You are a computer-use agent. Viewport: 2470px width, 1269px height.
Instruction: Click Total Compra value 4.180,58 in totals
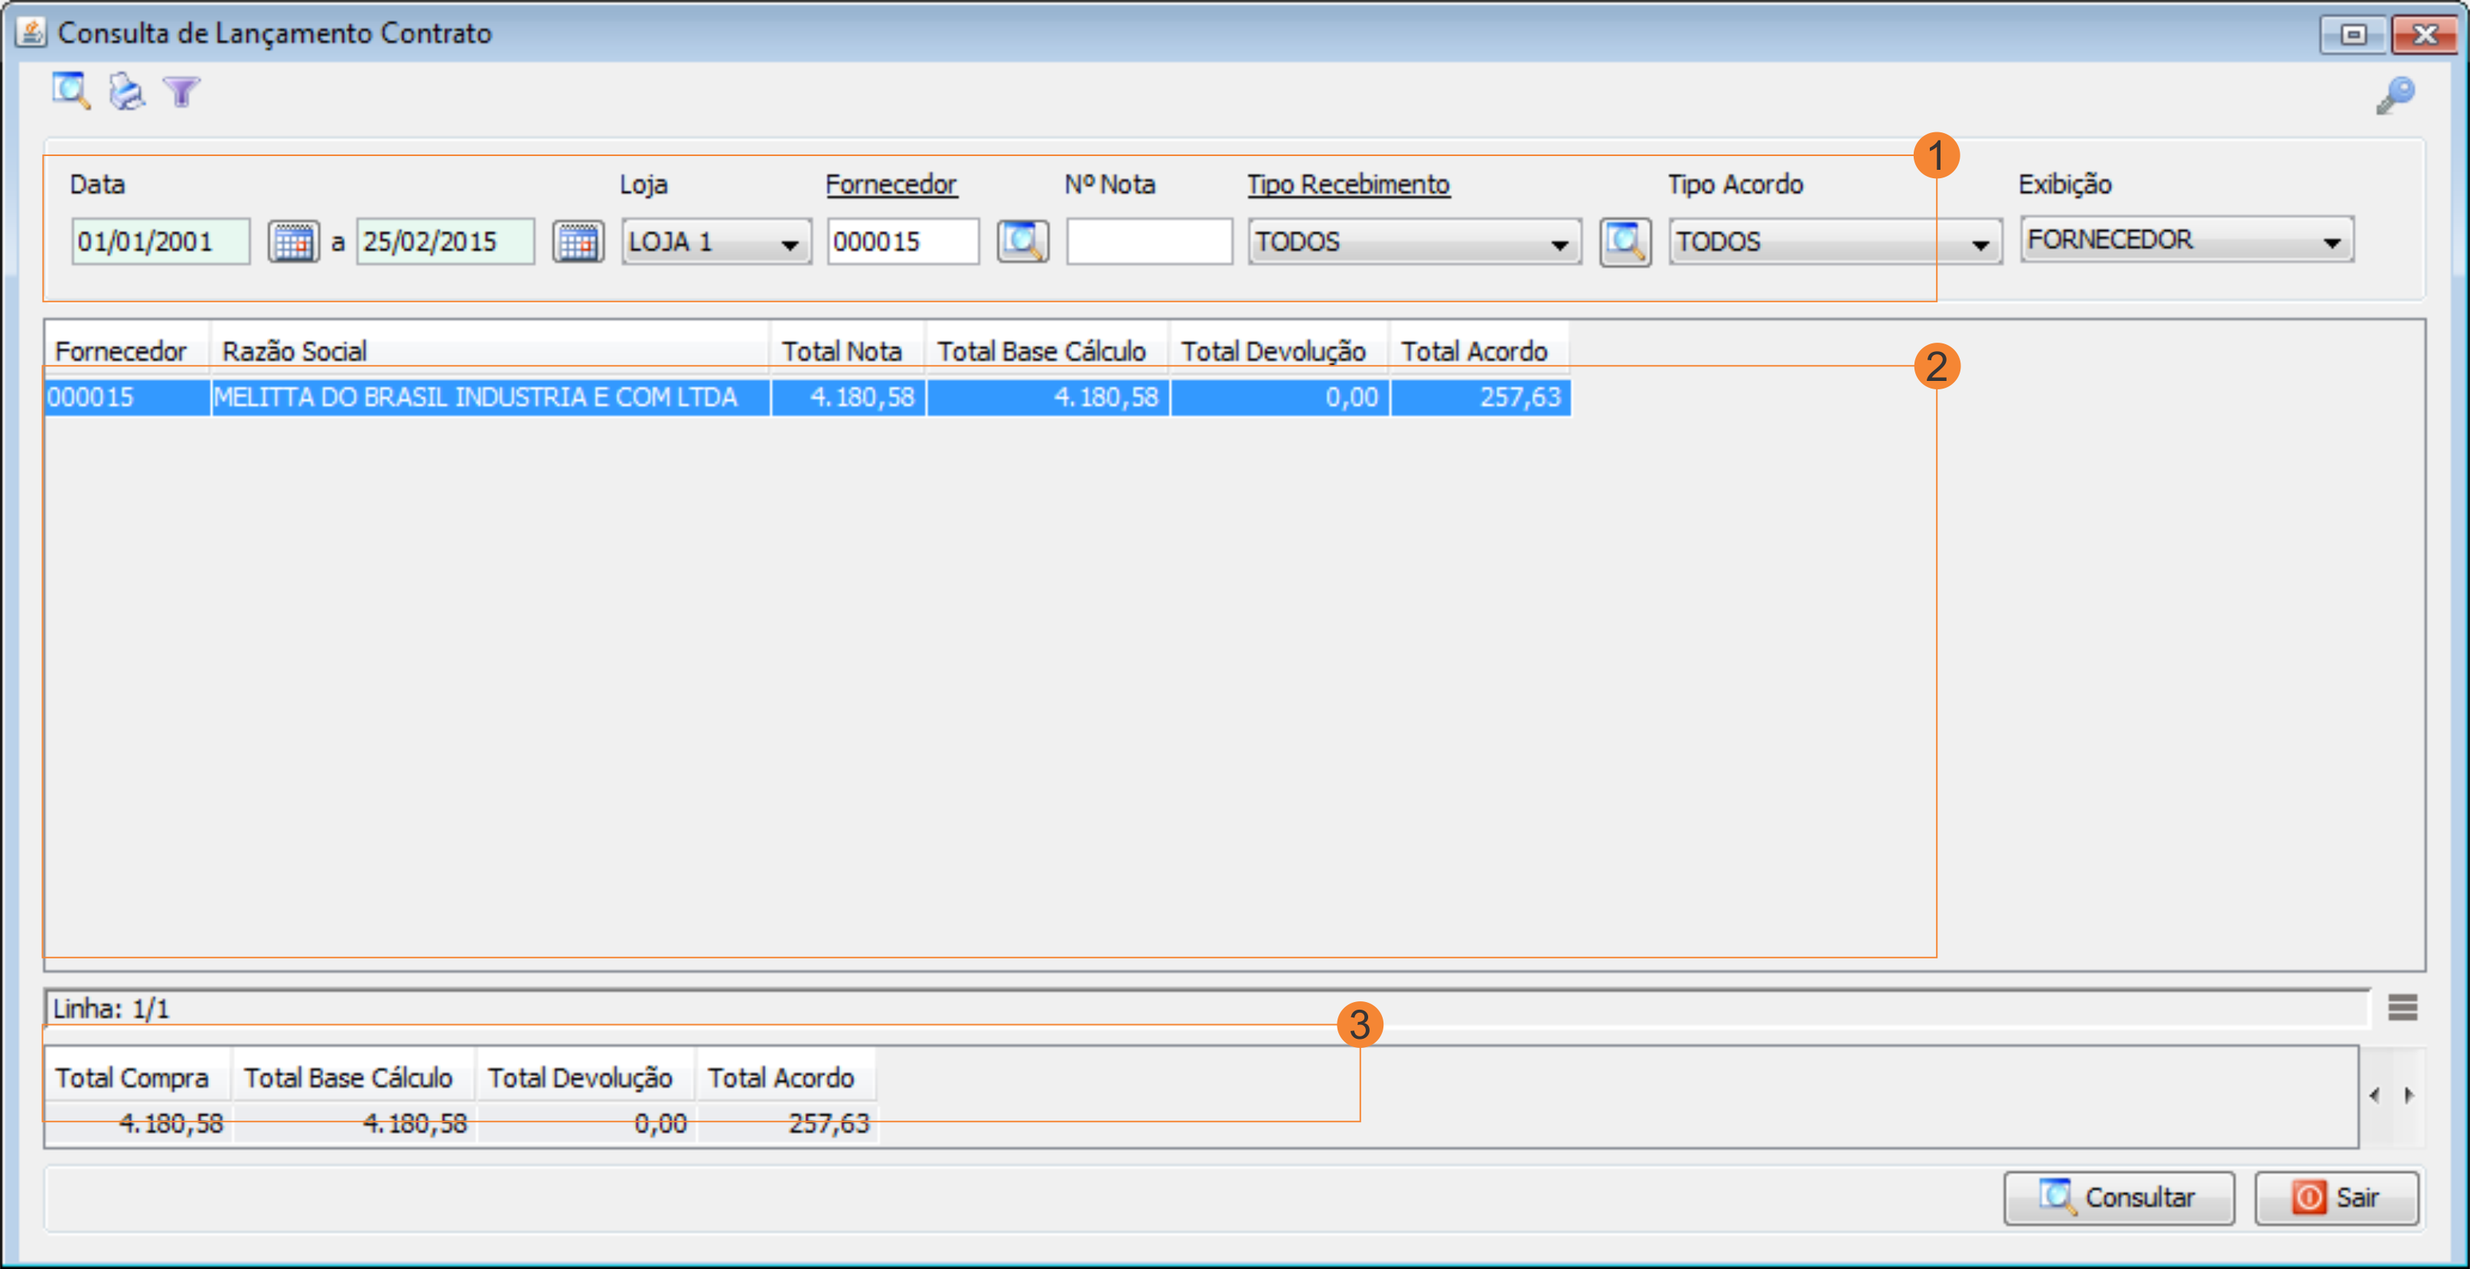pos(137,1124)
